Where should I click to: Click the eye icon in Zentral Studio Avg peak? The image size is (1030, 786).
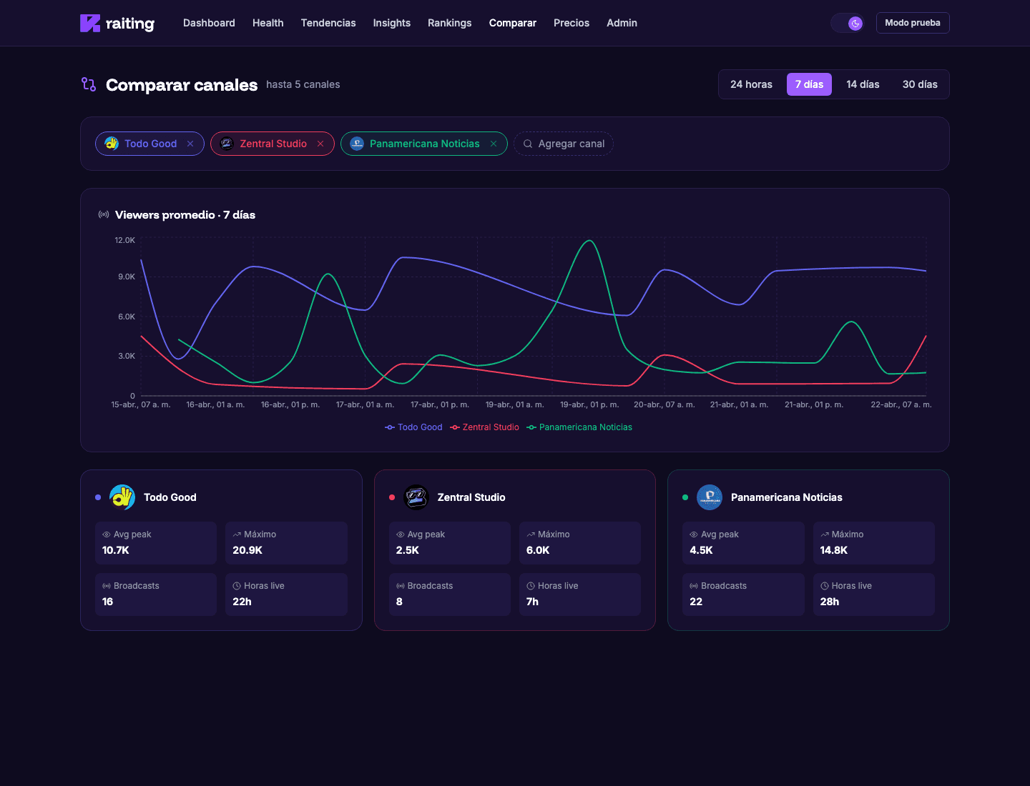[401, 534]
